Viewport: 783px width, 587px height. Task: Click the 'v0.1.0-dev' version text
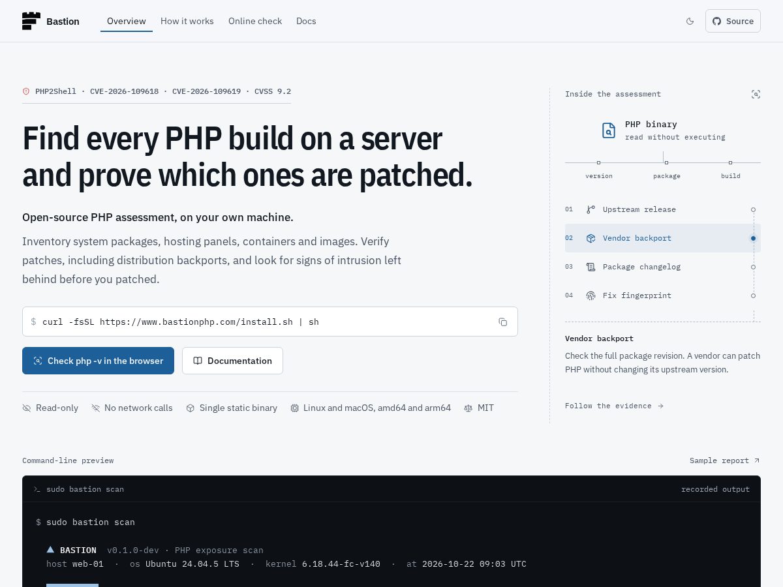point(133,550)
